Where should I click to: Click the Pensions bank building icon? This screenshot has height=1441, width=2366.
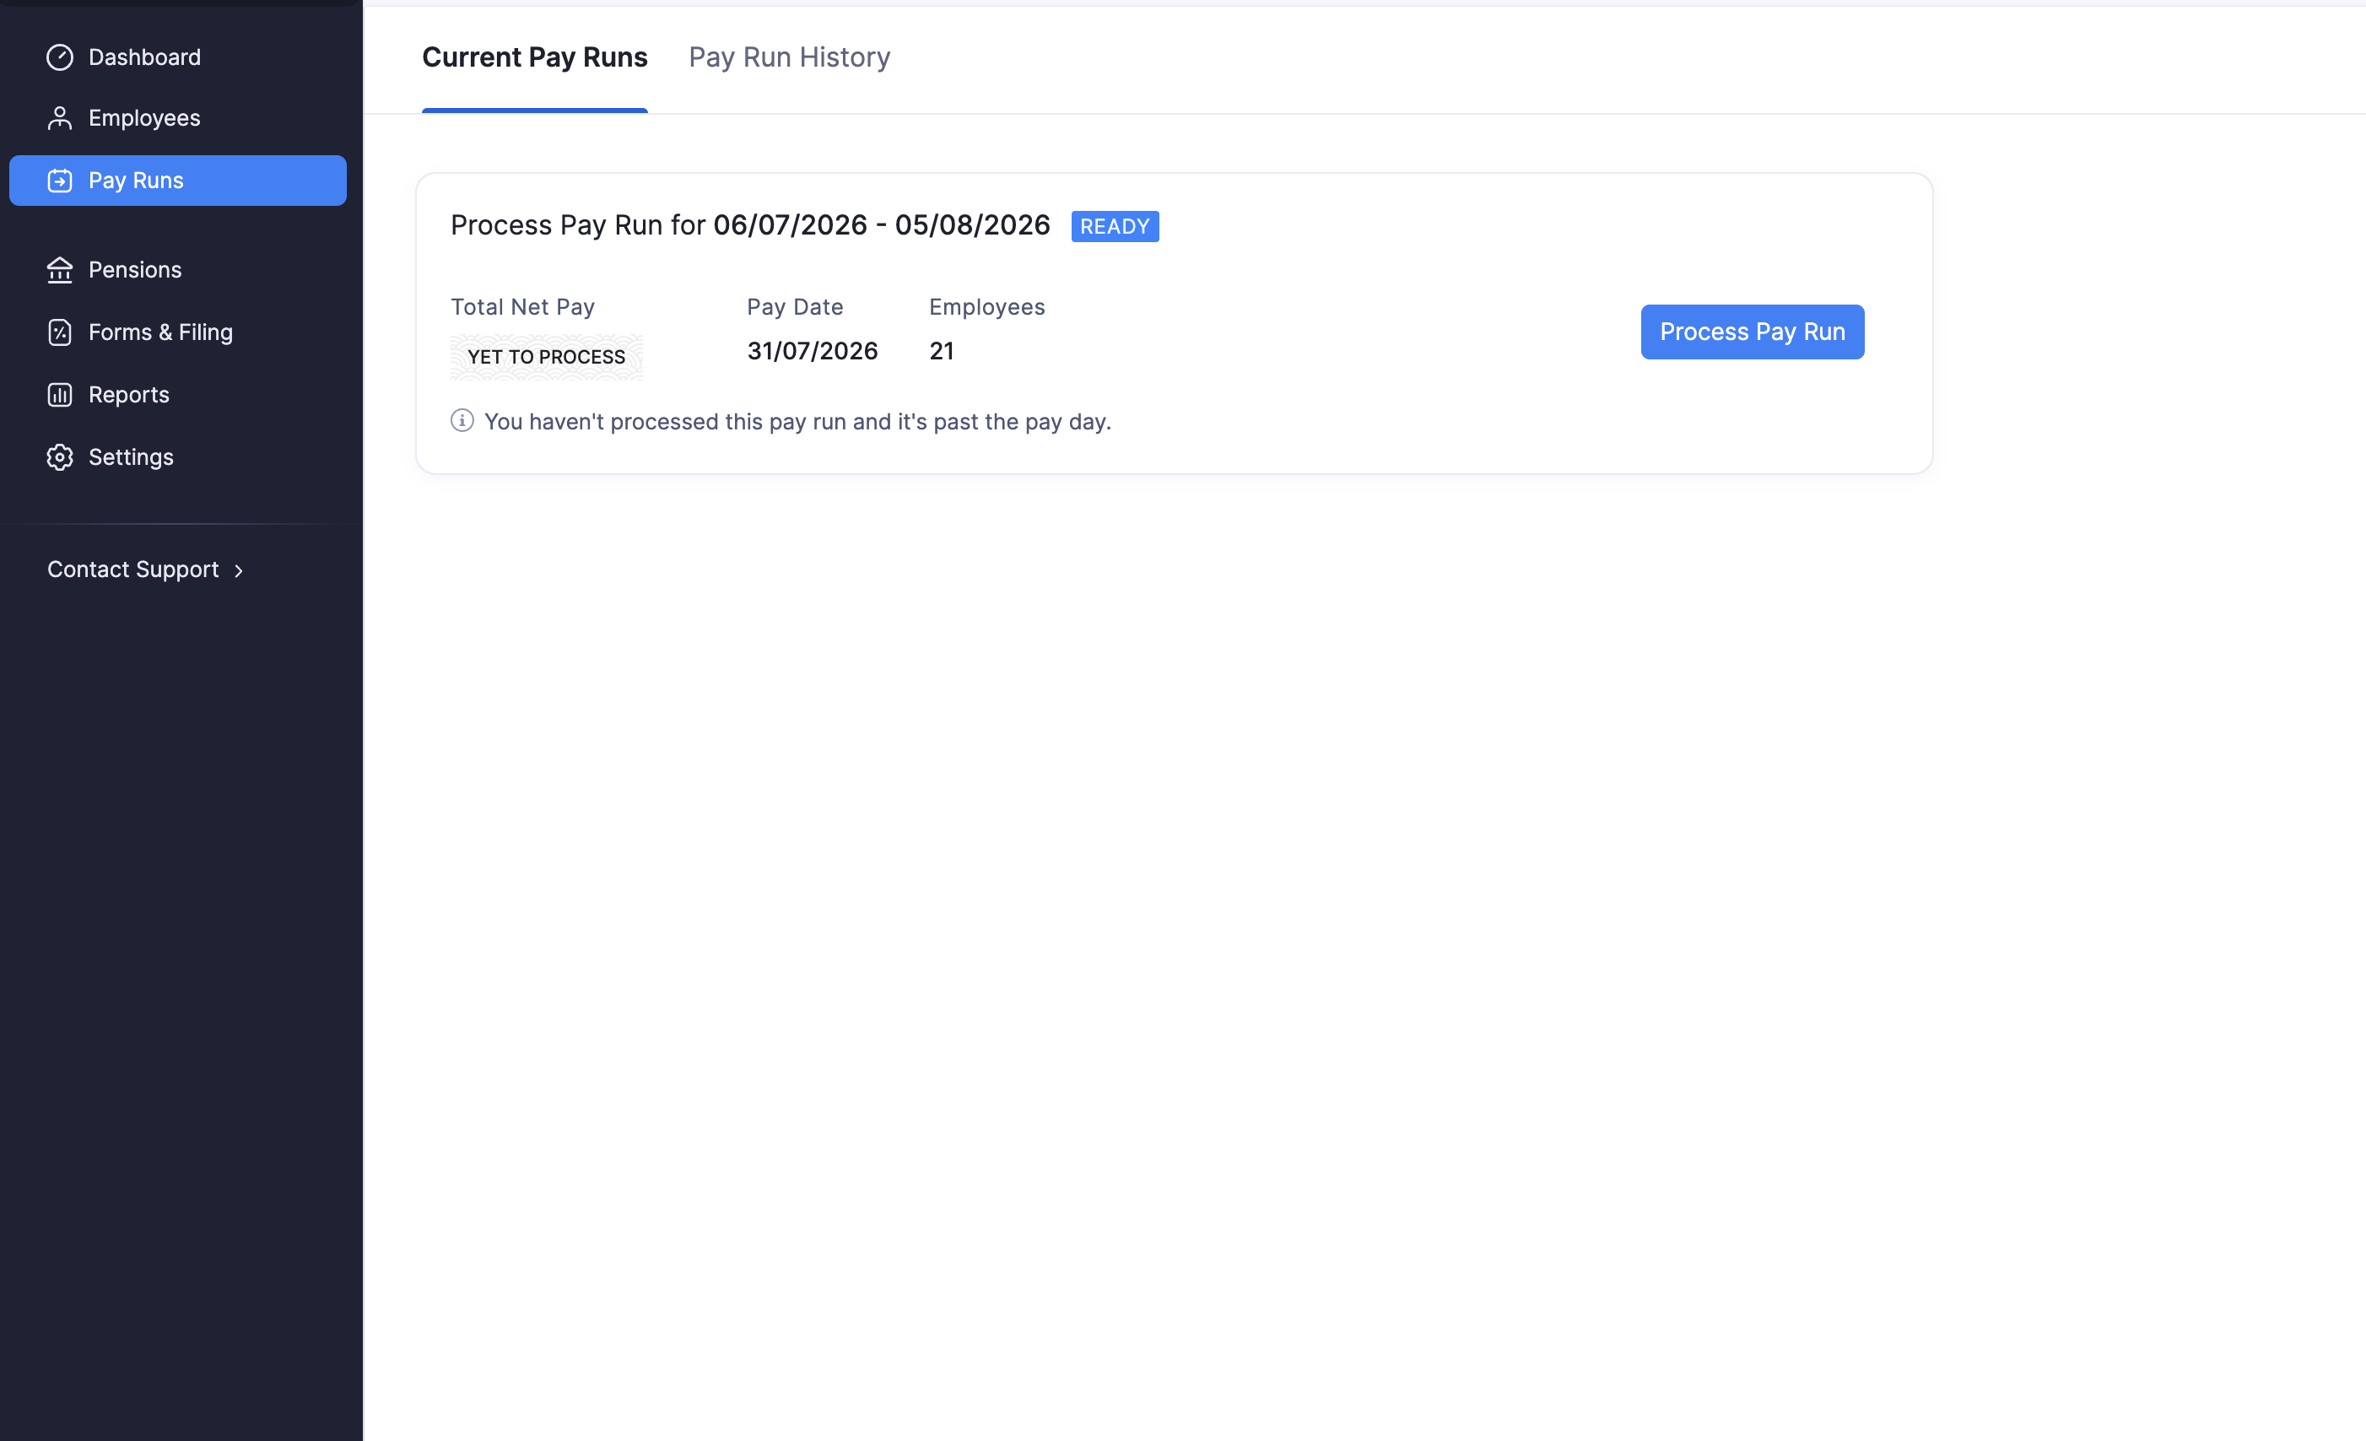pyautogui.click(x=60, y=270)
